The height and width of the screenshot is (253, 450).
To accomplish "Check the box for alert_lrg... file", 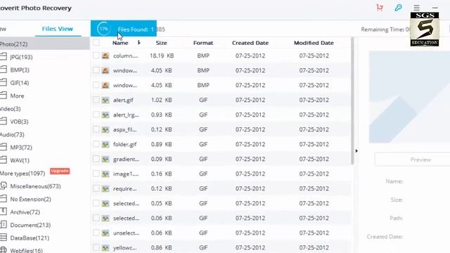I will point(96,115).
